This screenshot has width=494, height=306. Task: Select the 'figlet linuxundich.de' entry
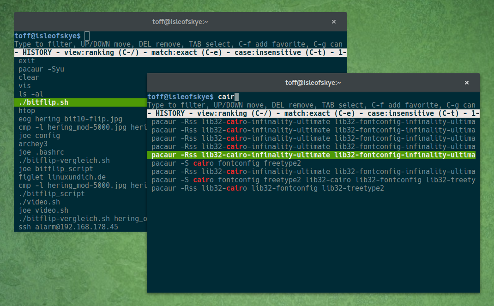point(62,177)
